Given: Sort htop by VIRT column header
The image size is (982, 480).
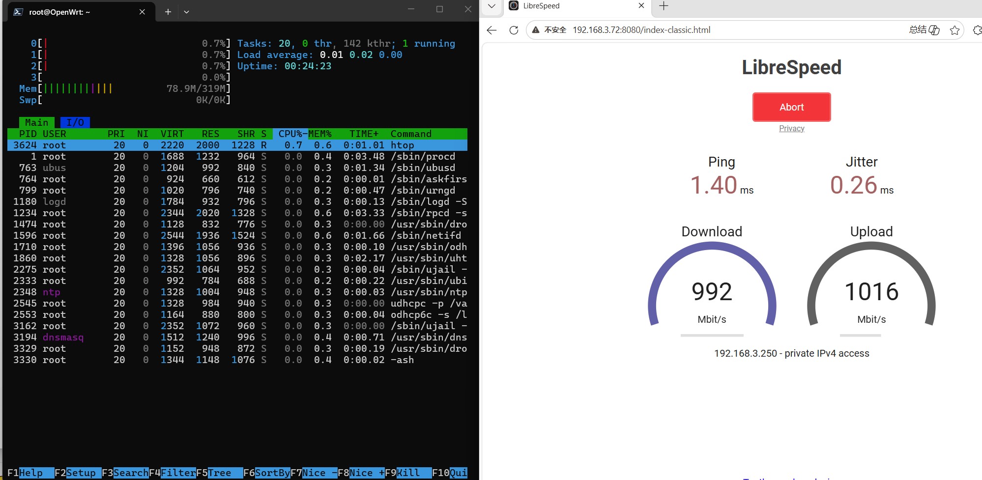Looking at the screenshot, I should click(172, 134).
